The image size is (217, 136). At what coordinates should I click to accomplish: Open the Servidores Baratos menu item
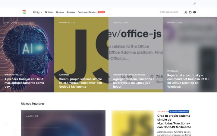point(87,12)
